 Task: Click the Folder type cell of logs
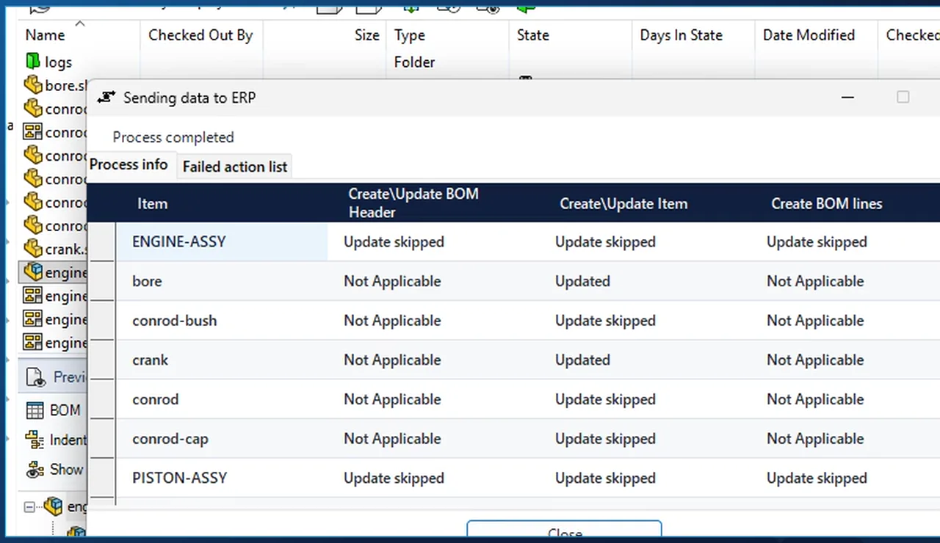coord(415,62)
